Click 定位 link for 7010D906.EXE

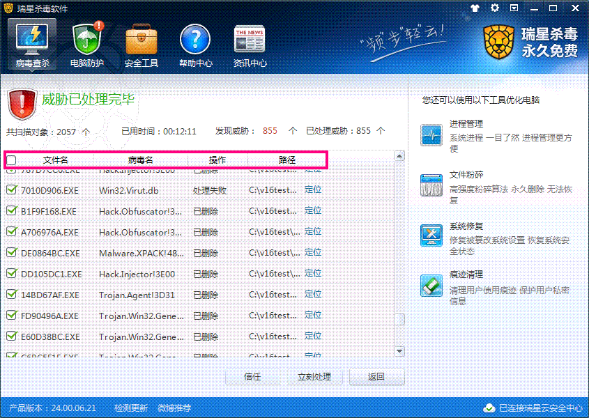click(313, 189)
